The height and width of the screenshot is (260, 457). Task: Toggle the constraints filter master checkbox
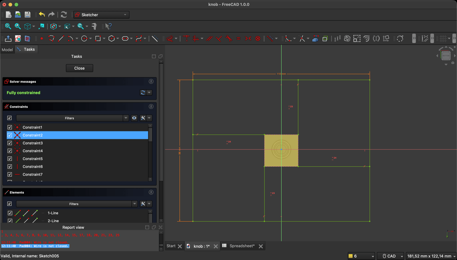pyautogui.click(x=9, y=118)
